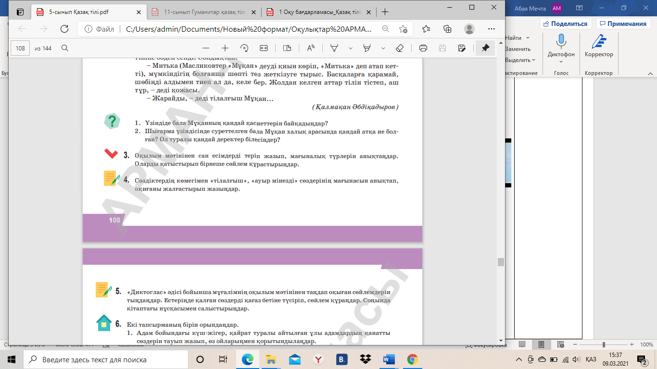
Task: Open the Edge favorites list
Action: point(426,29)
